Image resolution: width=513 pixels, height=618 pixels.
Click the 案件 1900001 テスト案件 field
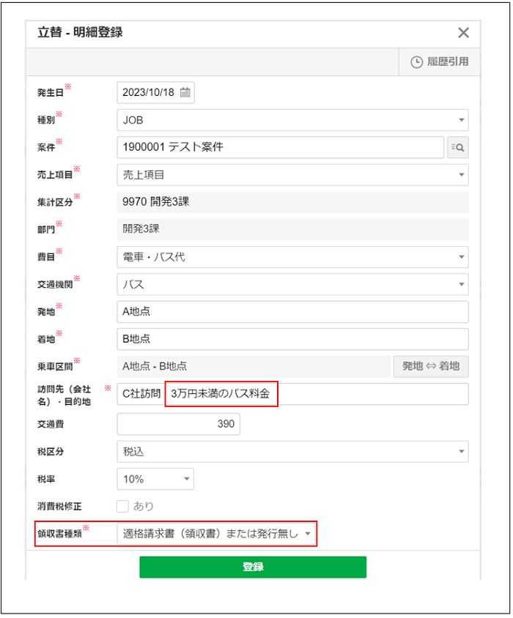280,147
